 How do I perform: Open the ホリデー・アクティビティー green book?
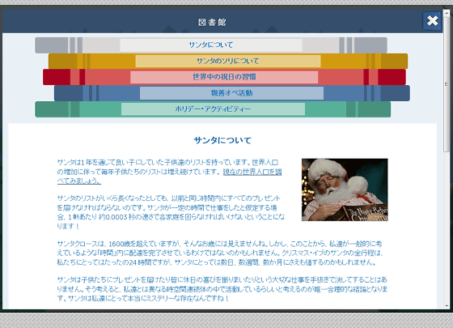[213, 109]
